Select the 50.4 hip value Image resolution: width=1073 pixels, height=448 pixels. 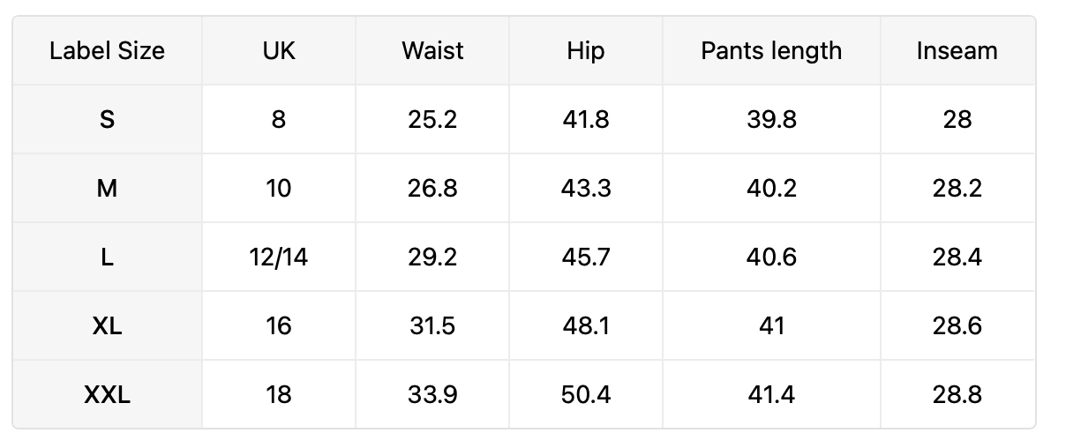586,394
